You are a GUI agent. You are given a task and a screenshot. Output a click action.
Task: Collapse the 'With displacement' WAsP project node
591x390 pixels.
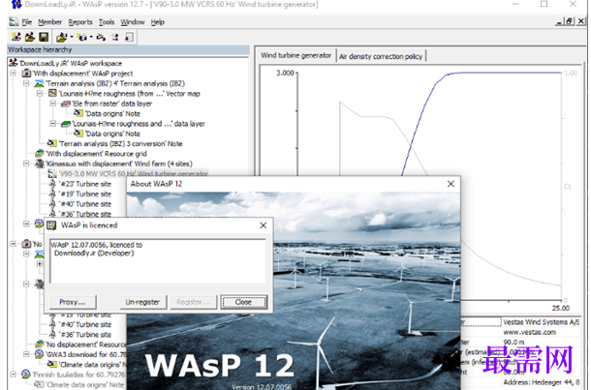[x=14, y=73]
